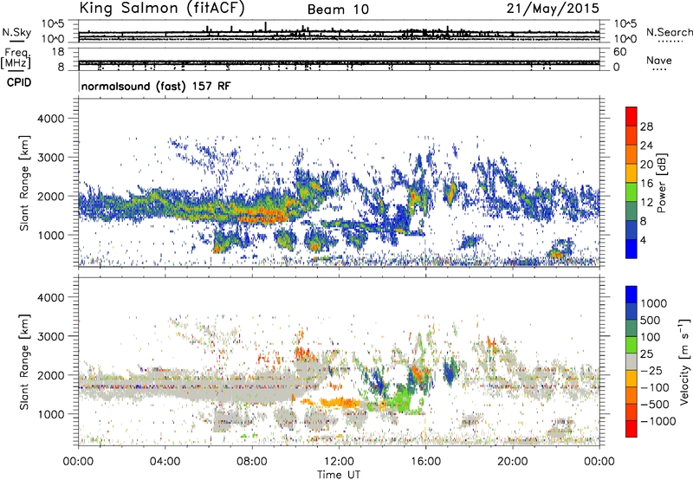The height and width of the screenshot is (480, 693).
Task: Click the "4000" tick in Velocity panel
Action: (x=50, y=297)
